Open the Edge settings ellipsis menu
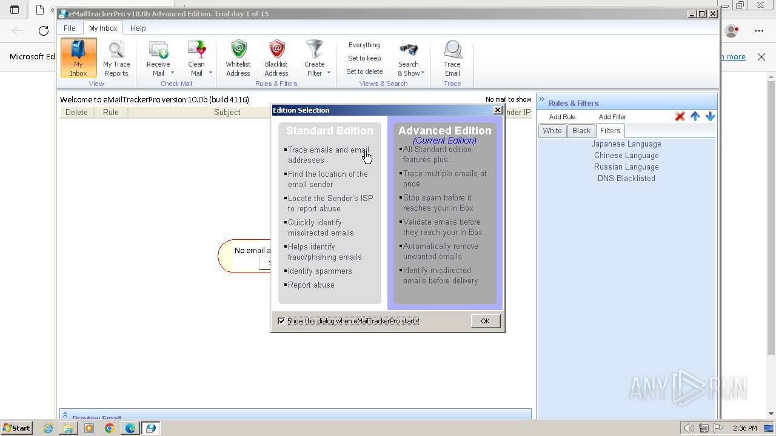Image resolution: width=776 pixels, height=436 pixels. pyautogui.click(x=759, y=31)
